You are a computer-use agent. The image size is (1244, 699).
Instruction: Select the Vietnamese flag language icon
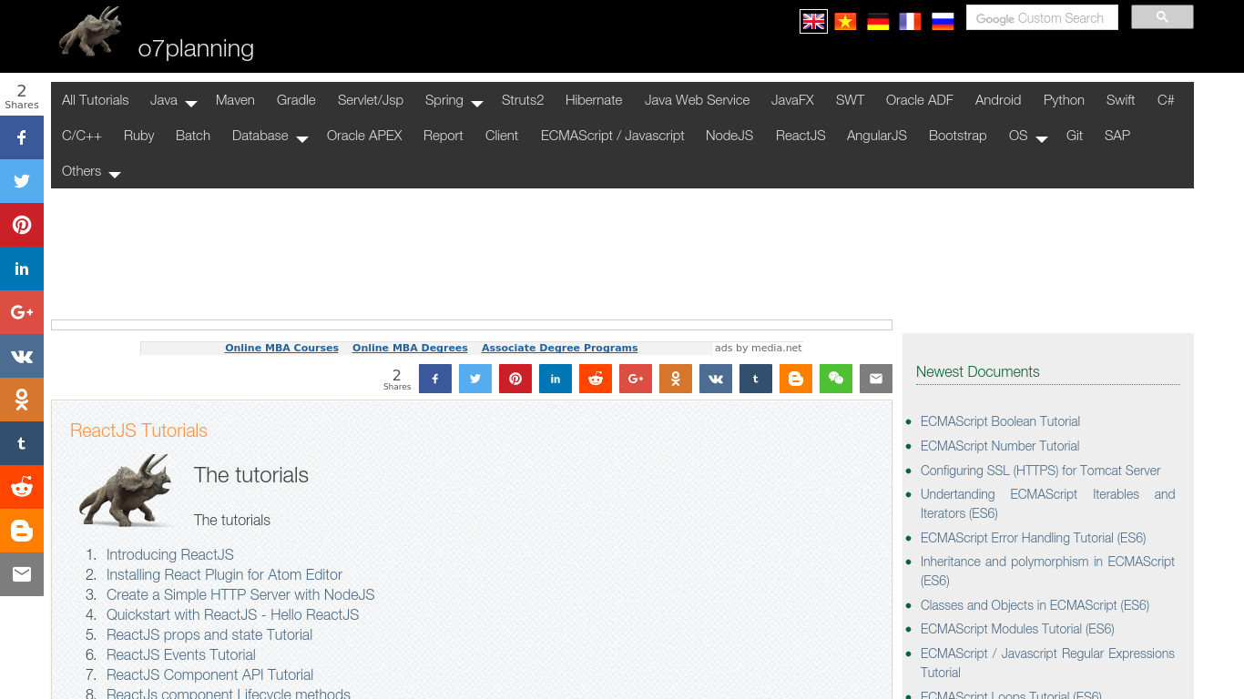(x=845, y=21)
